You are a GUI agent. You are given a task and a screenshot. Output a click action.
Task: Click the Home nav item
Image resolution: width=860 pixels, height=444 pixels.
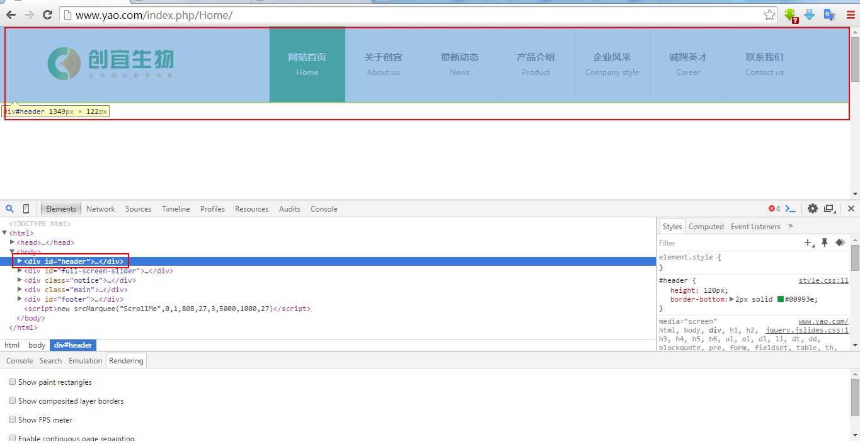point(307,64)
